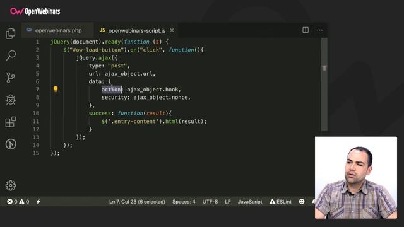The image size is (404, 227).
Task: Click the '.entry-content' selector string
Action: click(x=133, y=121)
